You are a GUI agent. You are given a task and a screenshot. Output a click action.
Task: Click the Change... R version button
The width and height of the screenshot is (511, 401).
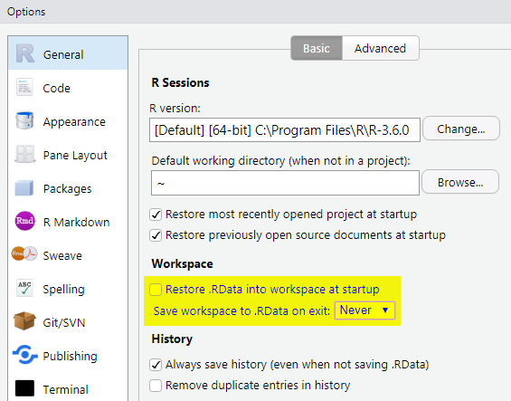(461, 129)
